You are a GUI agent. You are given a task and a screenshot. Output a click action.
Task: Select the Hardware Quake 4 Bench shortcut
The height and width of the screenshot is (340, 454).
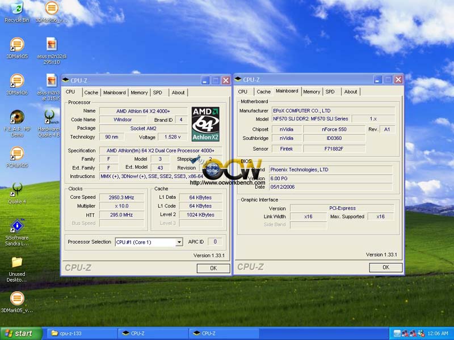(49, 124)
